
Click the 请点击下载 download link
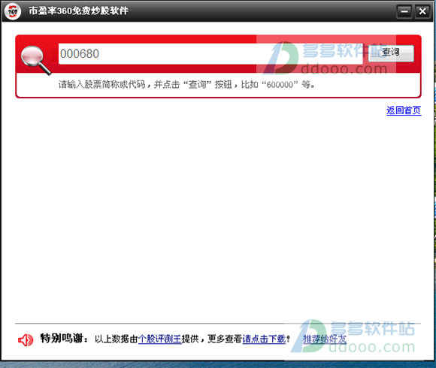(264, 339)
